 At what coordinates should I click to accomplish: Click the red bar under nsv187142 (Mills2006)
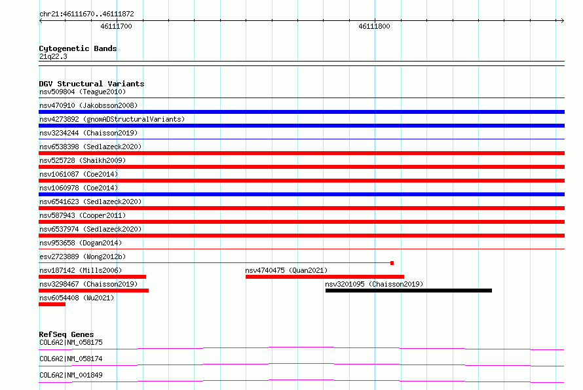(92, 277)
